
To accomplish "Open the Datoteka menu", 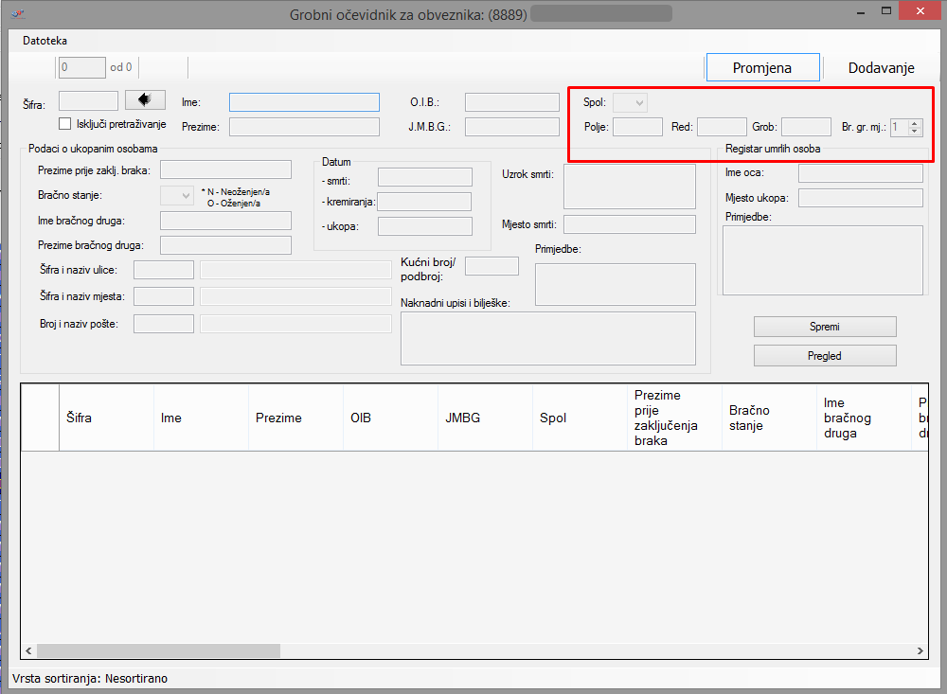I will [x=45, y=42].
